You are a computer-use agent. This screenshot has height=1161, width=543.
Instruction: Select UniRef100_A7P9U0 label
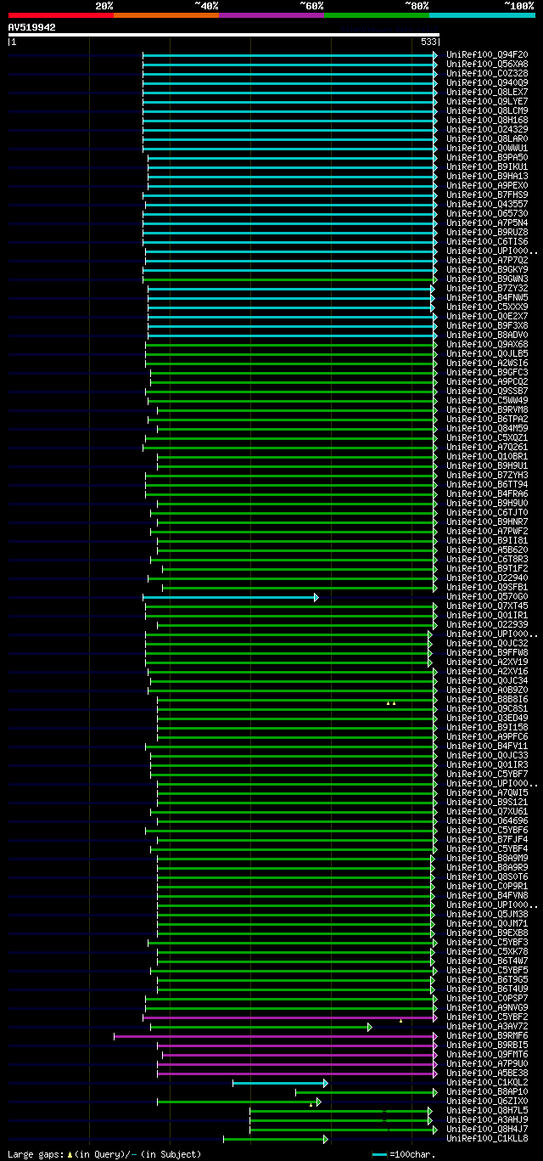click(x=487, y=1063)
